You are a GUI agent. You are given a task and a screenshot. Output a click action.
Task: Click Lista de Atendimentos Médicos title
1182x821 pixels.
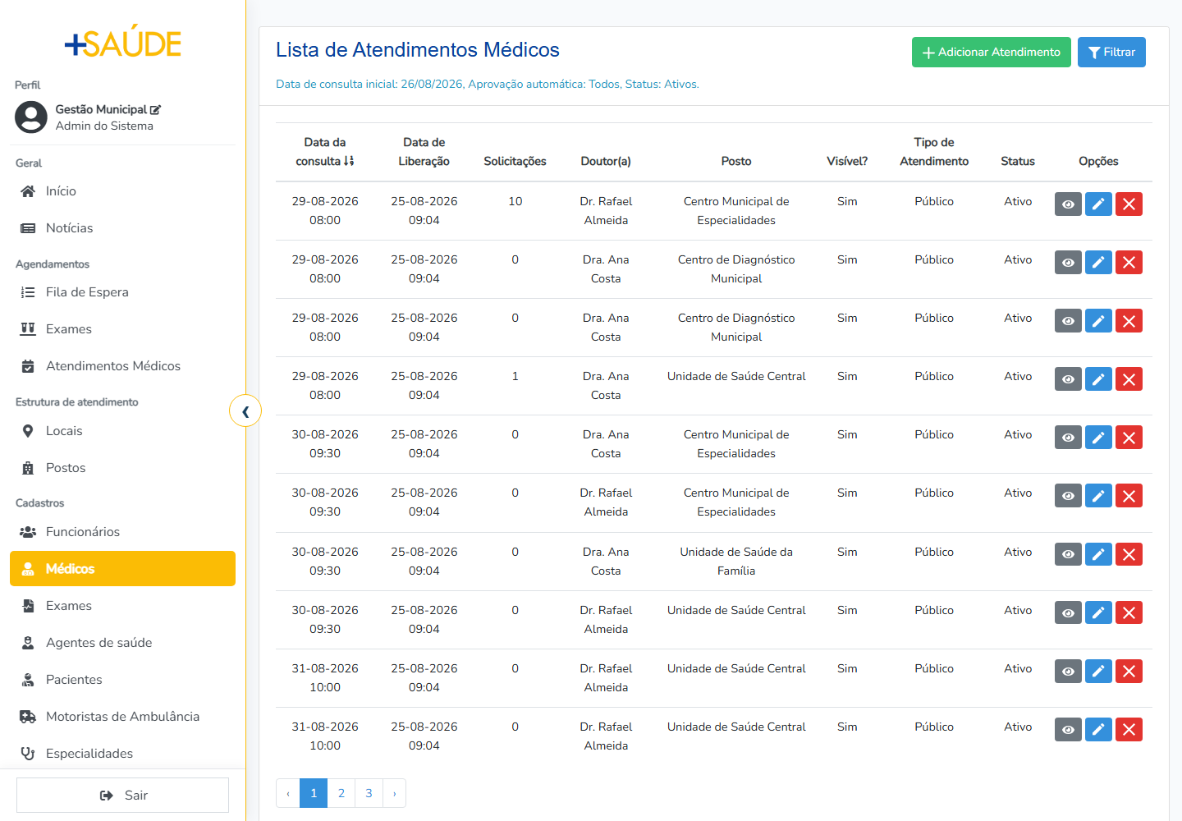click(418, 50)
